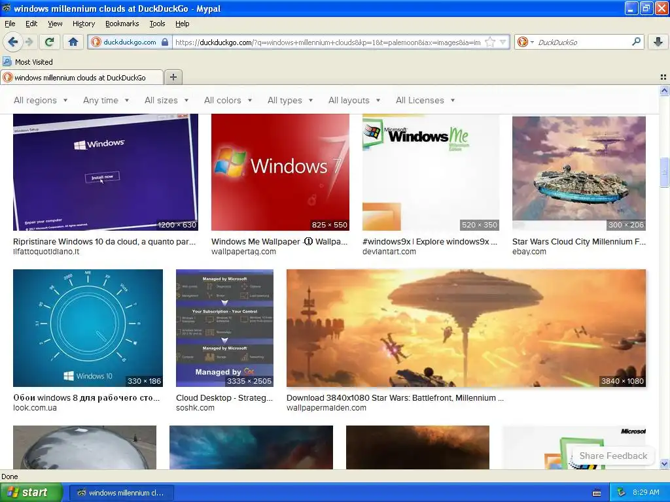The width and height of the screenshot is (670, 502).
Task: Open the File menu
Action: tap(10, 24)
